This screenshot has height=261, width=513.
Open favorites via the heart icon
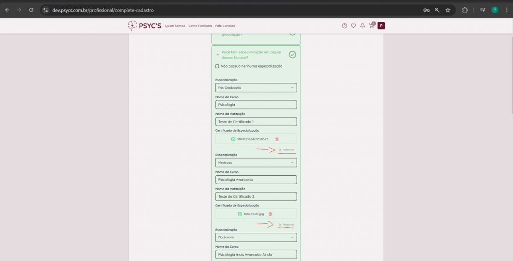(353, 26)
